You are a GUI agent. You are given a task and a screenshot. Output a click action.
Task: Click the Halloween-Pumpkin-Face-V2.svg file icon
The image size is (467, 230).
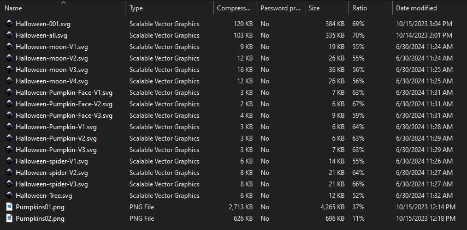[x=9, y=104]
